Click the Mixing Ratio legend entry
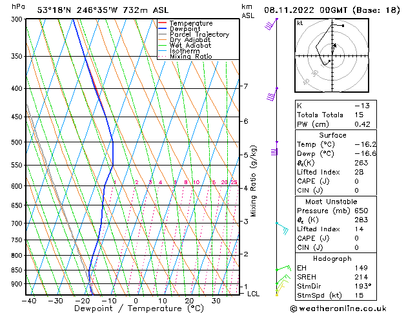The image size is (406, 313). click(191, 56)
